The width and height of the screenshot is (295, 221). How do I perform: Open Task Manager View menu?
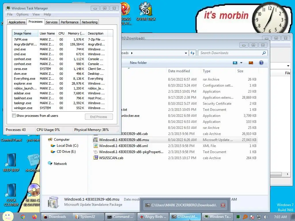point(36,14)
